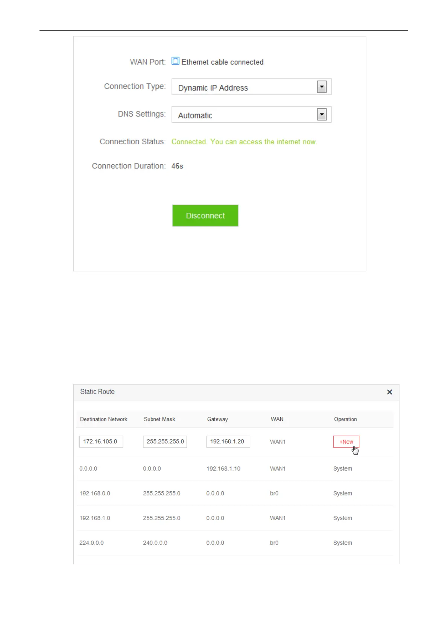Open the Connection Type dropdown

pyautogui.click(x=251, y=87)
